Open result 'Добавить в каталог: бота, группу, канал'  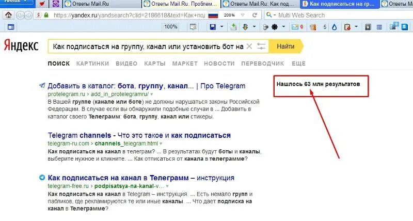147,86
